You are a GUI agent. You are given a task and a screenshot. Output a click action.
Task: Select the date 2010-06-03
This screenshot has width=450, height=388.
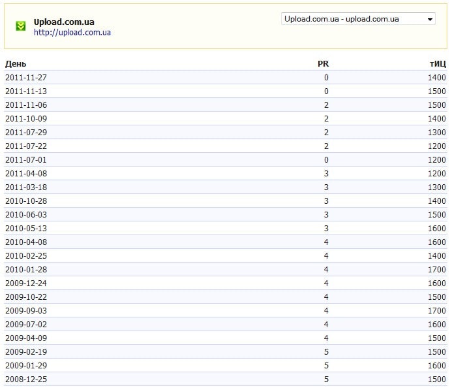[x=26, y=215]
